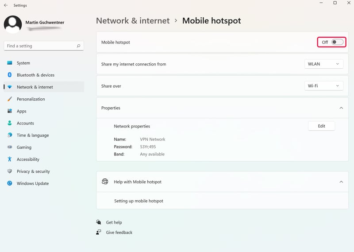Collapse Help with Mobile hotspot section
The image size is (354, 252).
[341, 182]
